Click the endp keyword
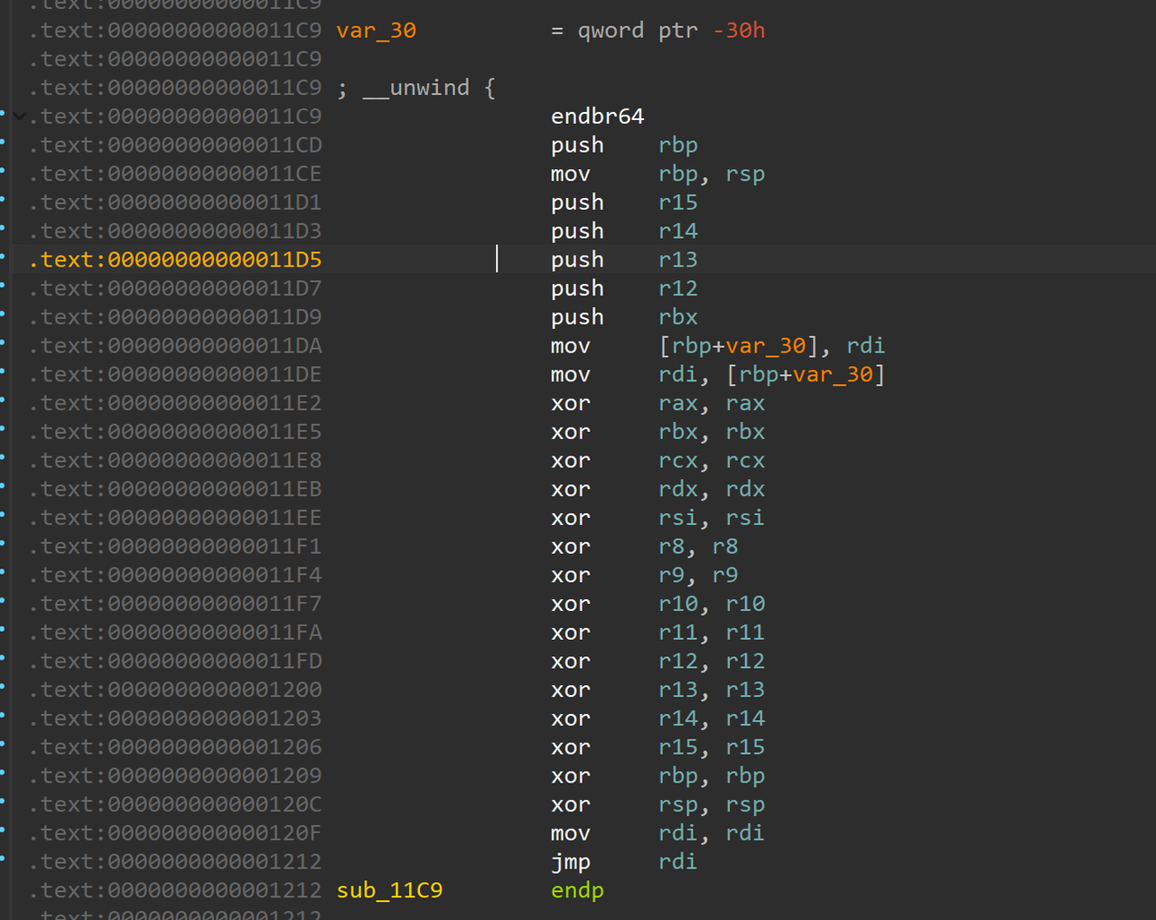The image size is (1156, 920). [x=577, y=891]
